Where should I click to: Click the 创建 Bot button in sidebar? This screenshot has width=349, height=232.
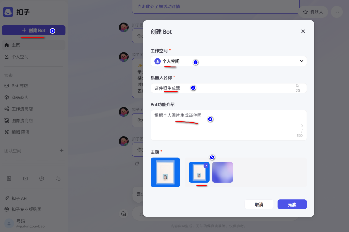pyautogui.click(x=33, y=30)
